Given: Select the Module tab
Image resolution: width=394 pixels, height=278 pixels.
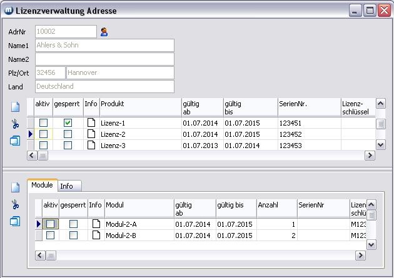Looking at the screenshot, I should coord(43,186).
